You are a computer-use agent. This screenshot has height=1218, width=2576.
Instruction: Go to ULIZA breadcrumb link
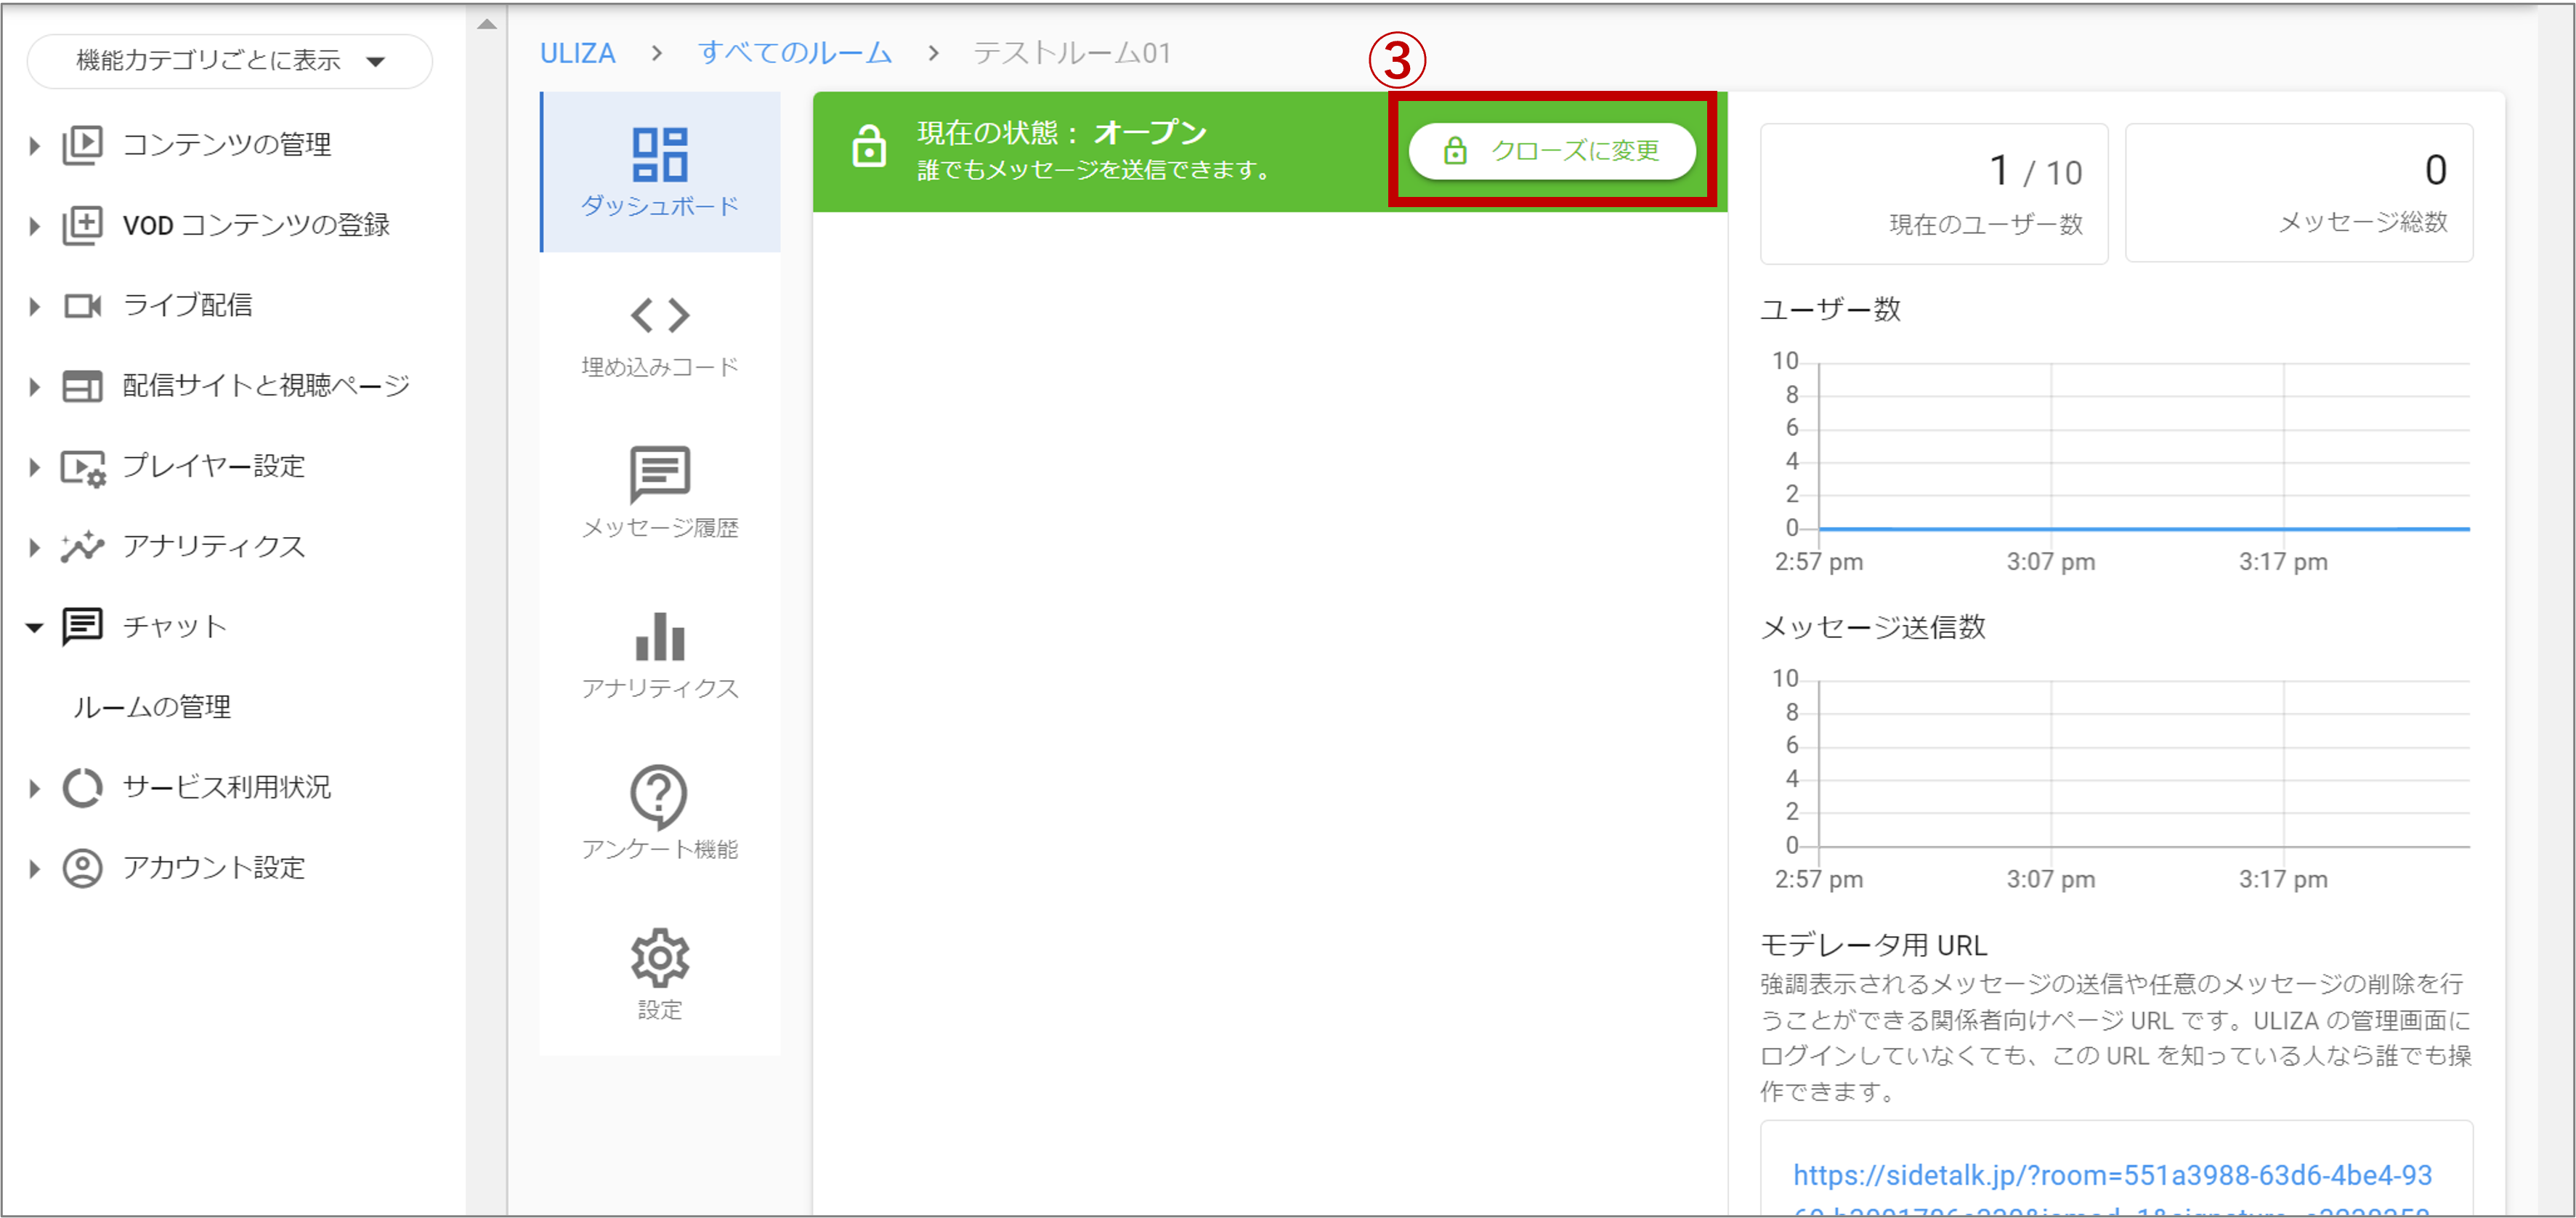point(577,53)
